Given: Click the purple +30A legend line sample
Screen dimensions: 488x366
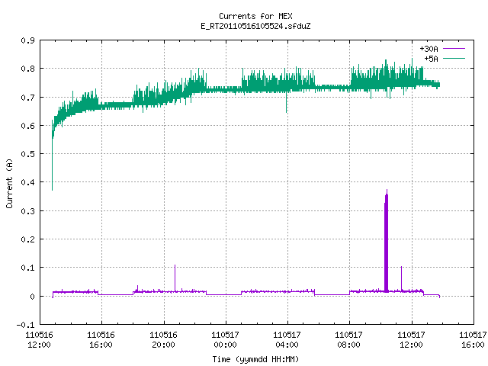Looking at the screenshot, I should (454, 49).
